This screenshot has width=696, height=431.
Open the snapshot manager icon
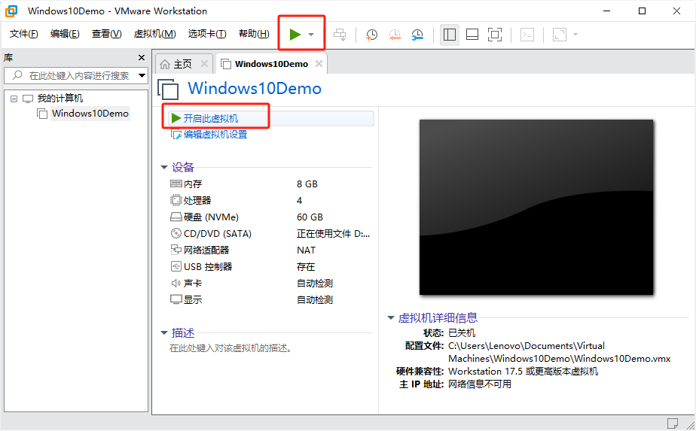point(417,35)
